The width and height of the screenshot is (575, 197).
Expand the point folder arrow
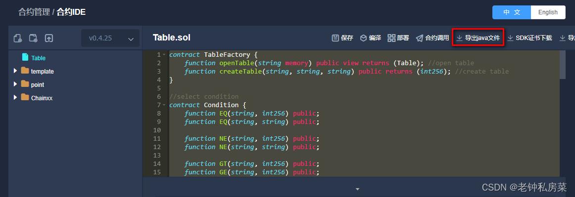[15, 84]
